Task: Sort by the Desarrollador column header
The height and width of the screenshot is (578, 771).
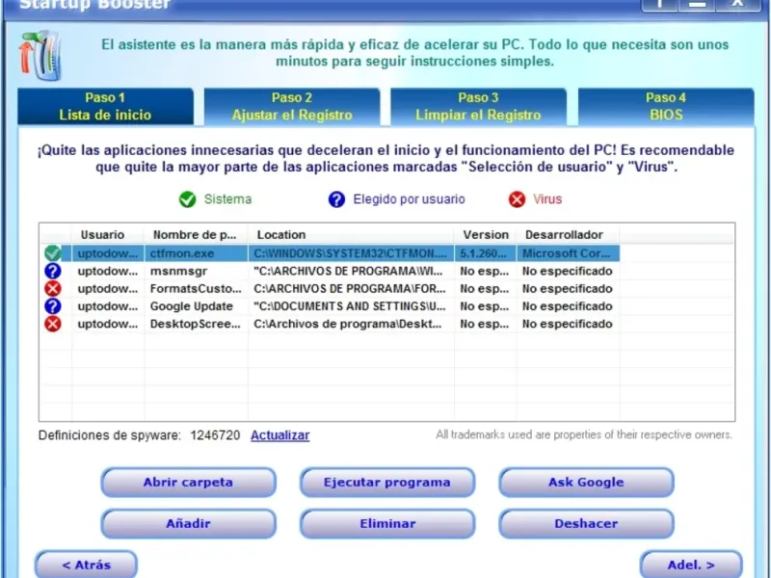Action: coord(568,234)
